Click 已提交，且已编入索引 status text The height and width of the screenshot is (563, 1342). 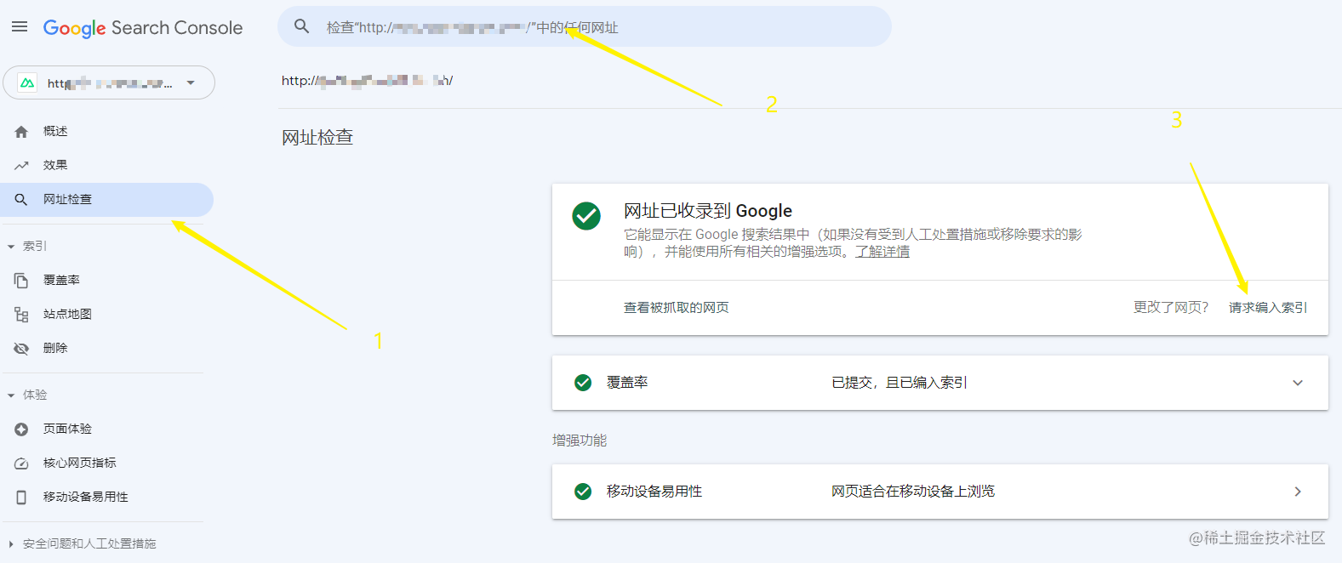click(899, 383)
